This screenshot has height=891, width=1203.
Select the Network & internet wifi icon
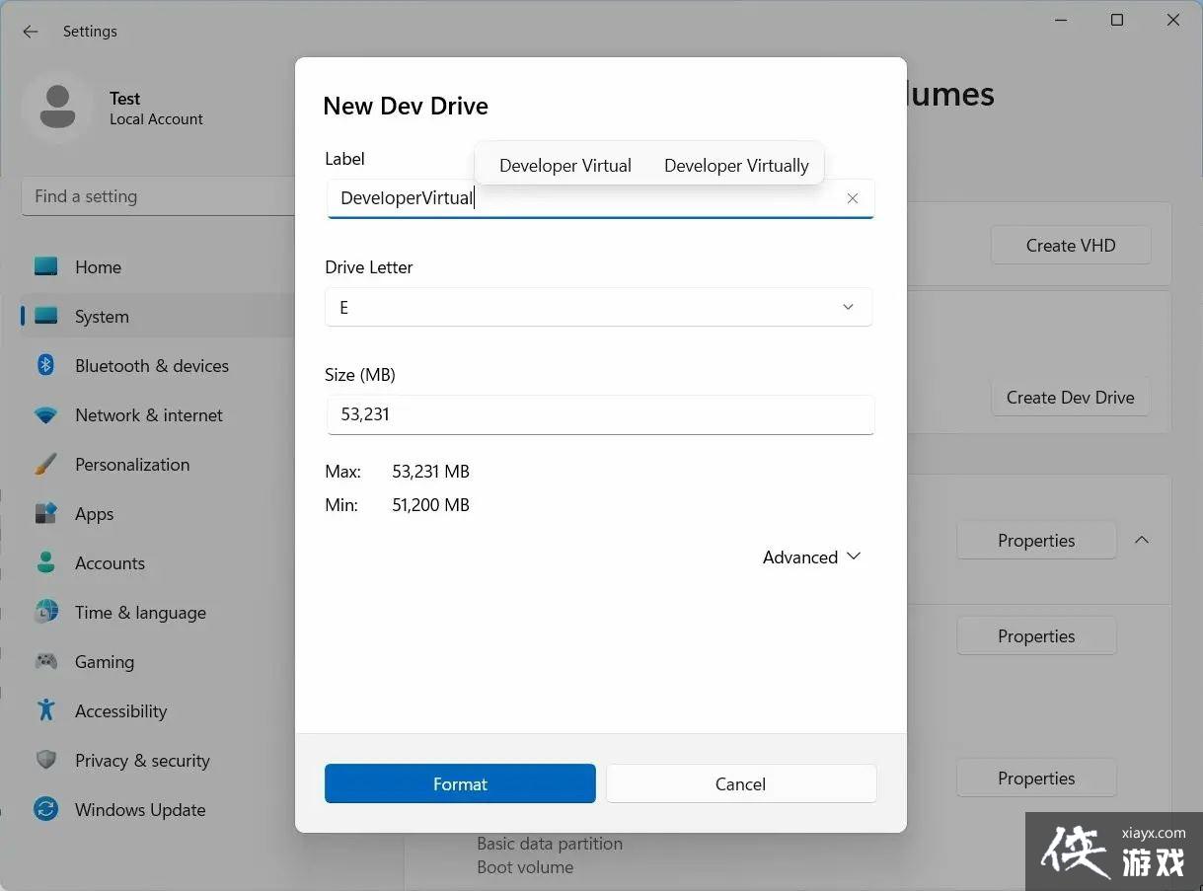(46, 415)
